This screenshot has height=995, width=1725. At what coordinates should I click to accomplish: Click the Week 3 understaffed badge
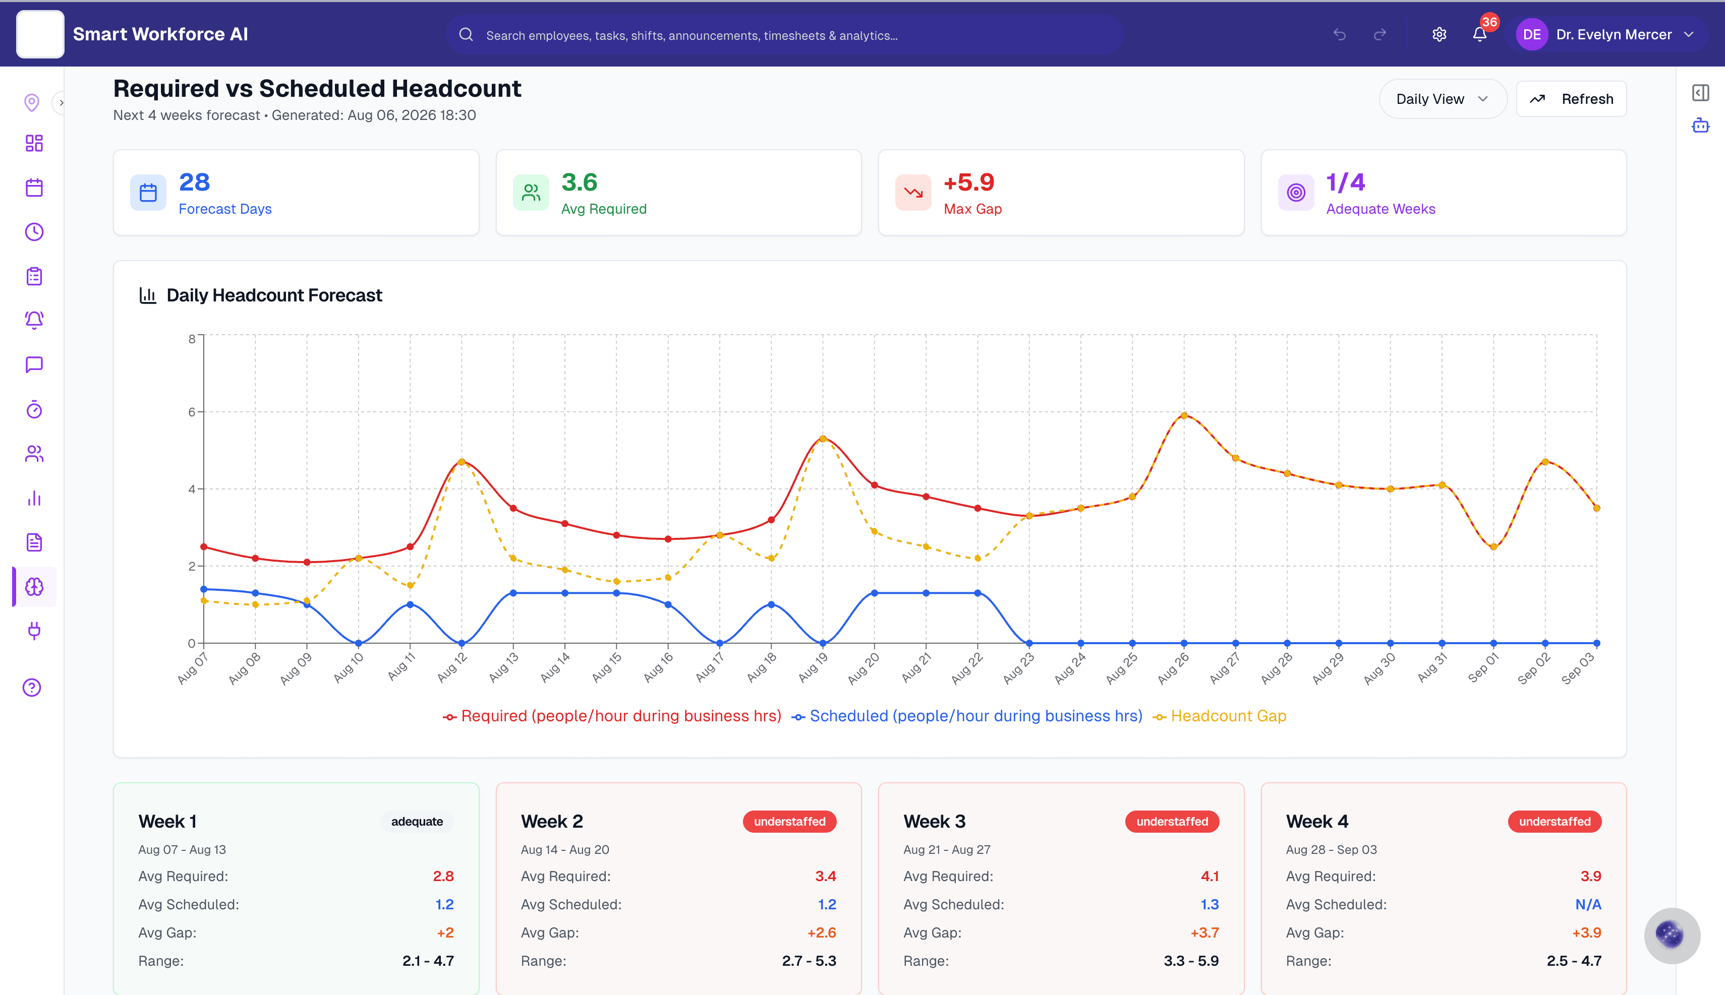pos(1172,822)
